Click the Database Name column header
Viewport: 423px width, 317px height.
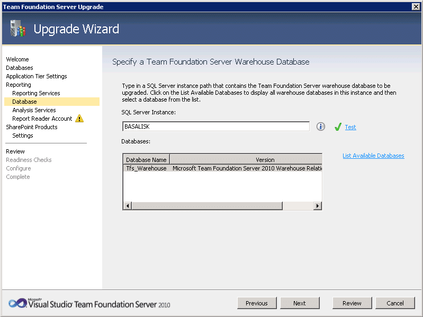click(x=146, y=160)
